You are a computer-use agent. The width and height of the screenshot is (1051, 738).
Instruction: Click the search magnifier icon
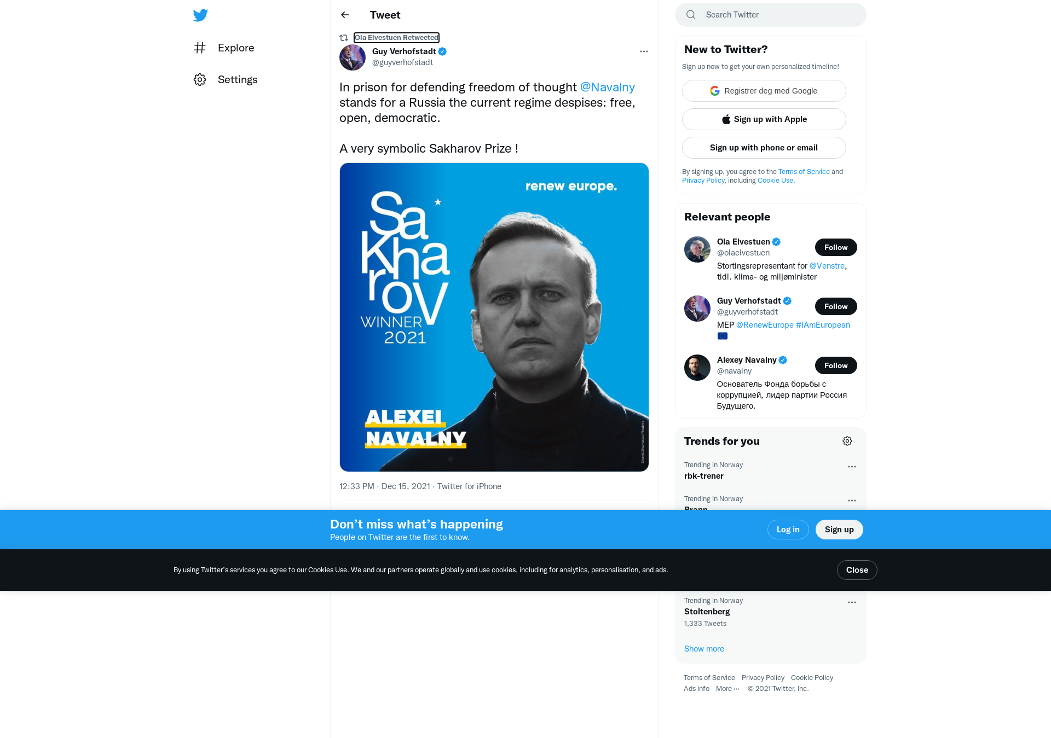pos(691,15)
